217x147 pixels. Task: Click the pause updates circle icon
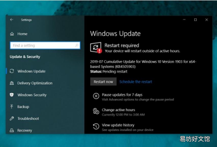tap(96, 96)
